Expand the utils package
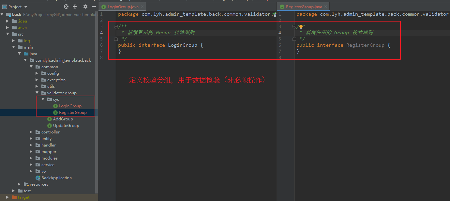 [x=37, y=86]
